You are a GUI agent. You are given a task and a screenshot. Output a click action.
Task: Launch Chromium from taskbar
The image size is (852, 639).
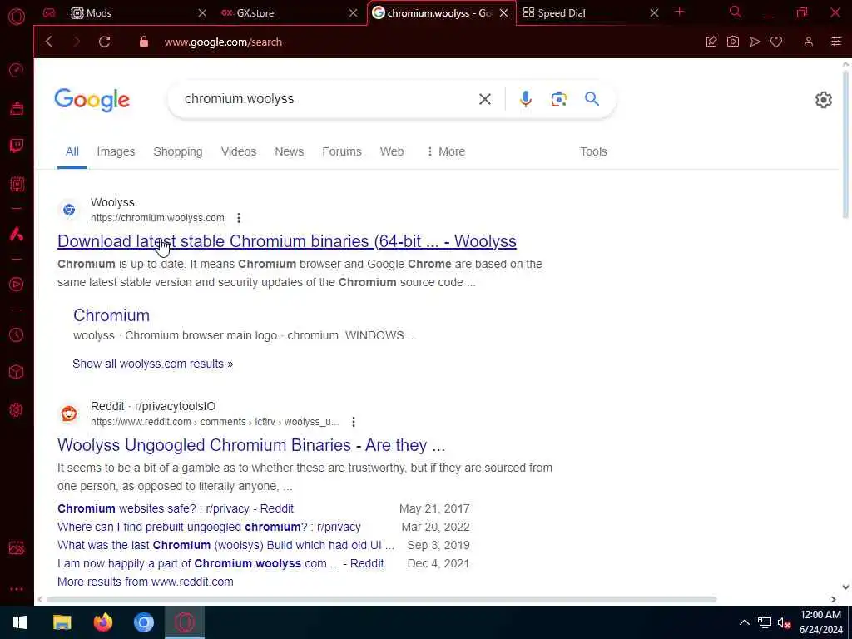(x=144, y=622)
